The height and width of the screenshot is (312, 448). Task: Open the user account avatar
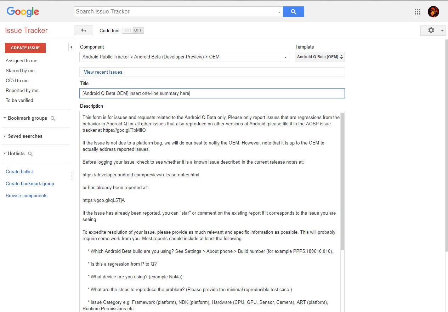coord(433,12)
